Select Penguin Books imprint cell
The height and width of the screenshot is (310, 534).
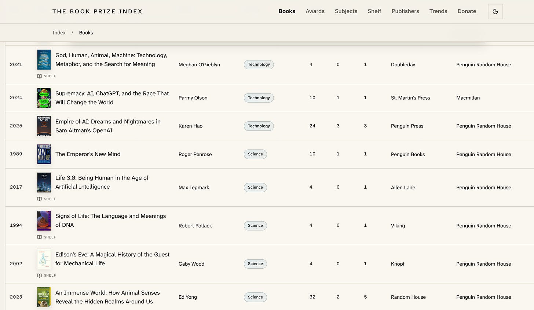click(x=408, y=154)
